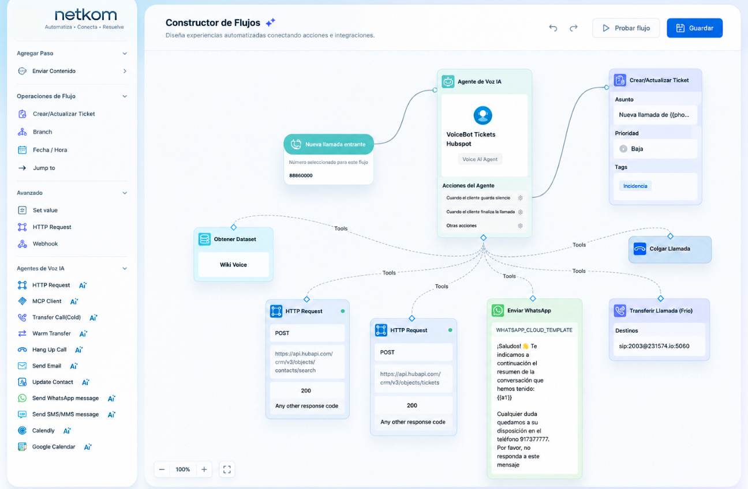Click the Incidencia tag chip

(x=635, y=186)
